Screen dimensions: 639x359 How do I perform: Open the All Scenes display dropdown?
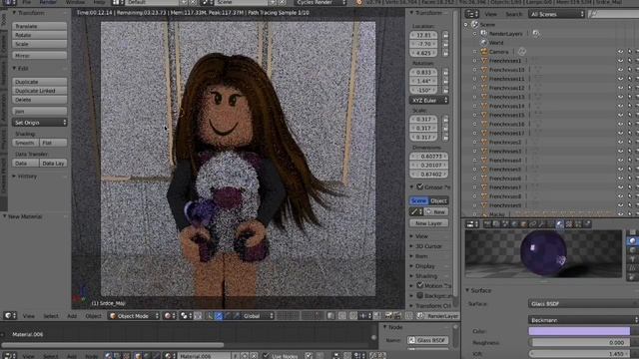click(557, 14)
